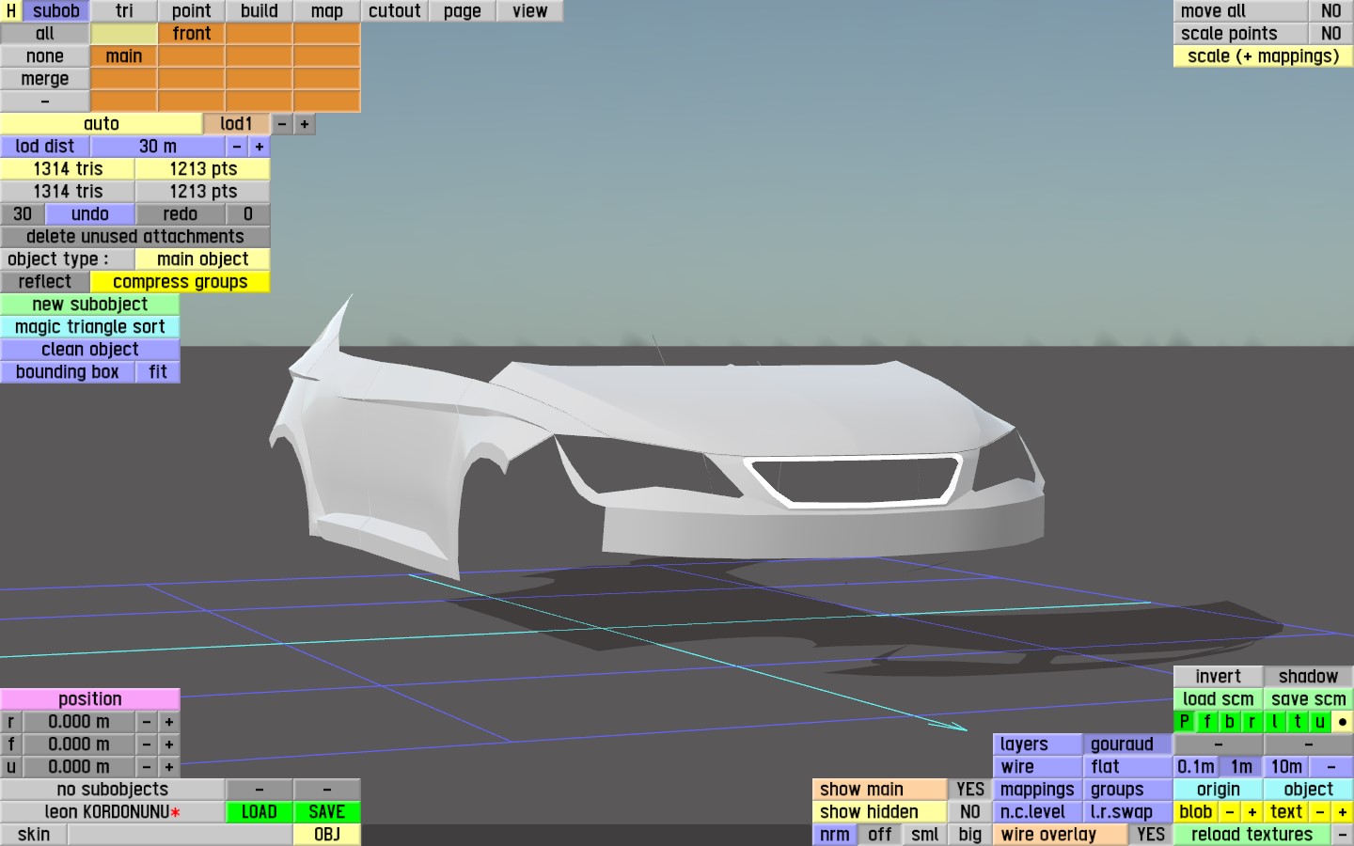The image size is (1354, 846).
Task: Export using the OBJ button
Action: point(327,835)
